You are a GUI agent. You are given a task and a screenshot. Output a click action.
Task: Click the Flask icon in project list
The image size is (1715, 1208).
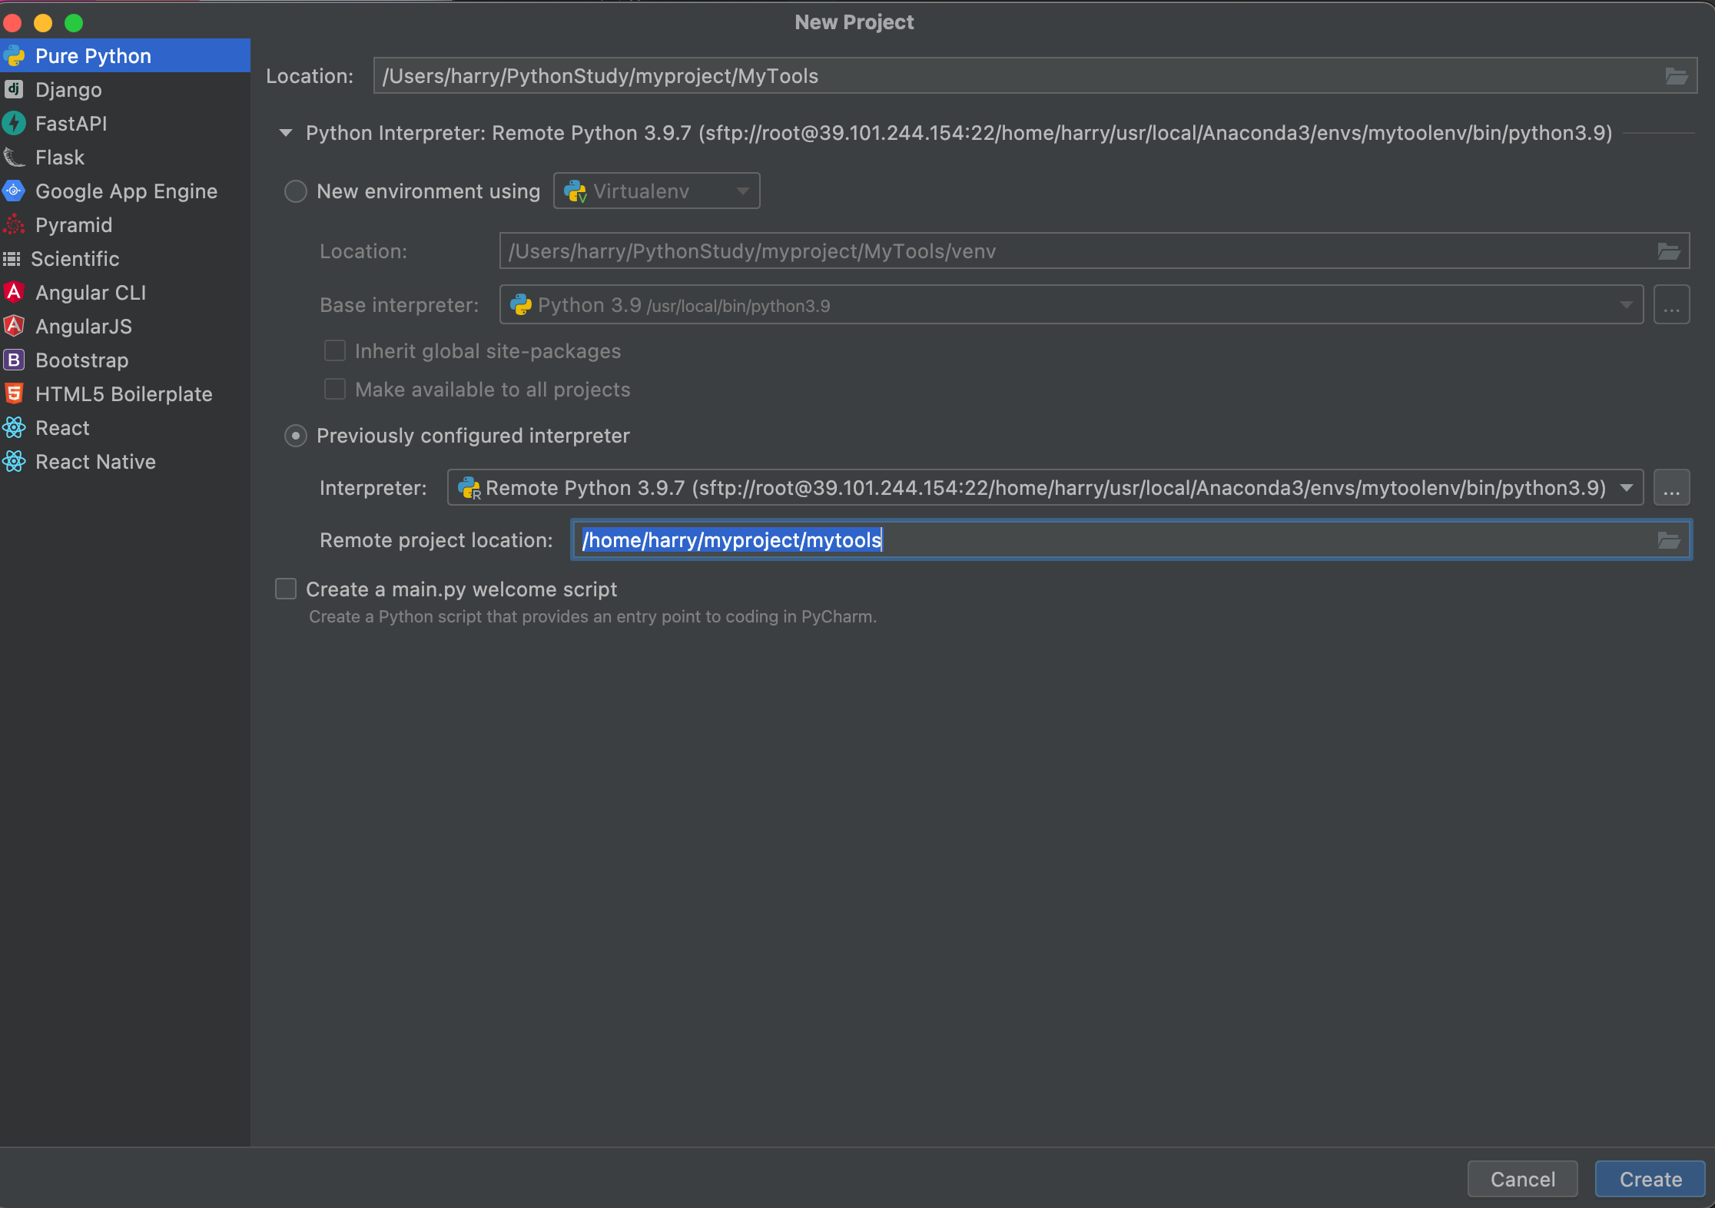coord(14,157)
